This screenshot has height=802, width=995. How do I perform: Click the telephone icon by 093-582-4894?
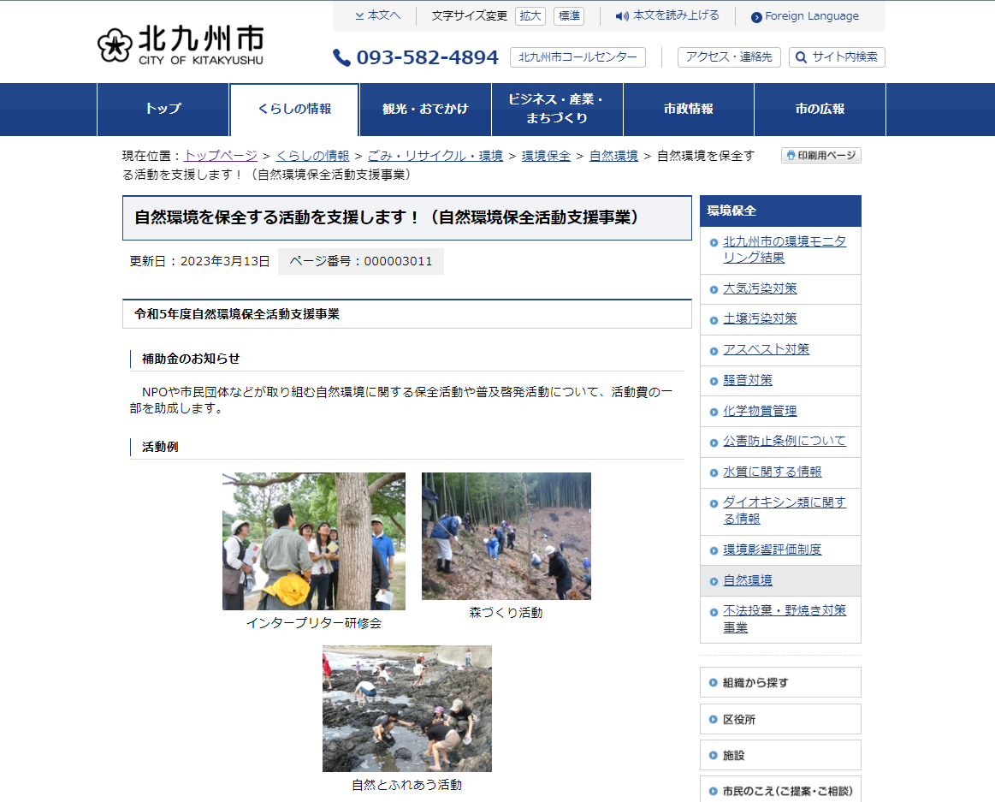click(342, 57)
